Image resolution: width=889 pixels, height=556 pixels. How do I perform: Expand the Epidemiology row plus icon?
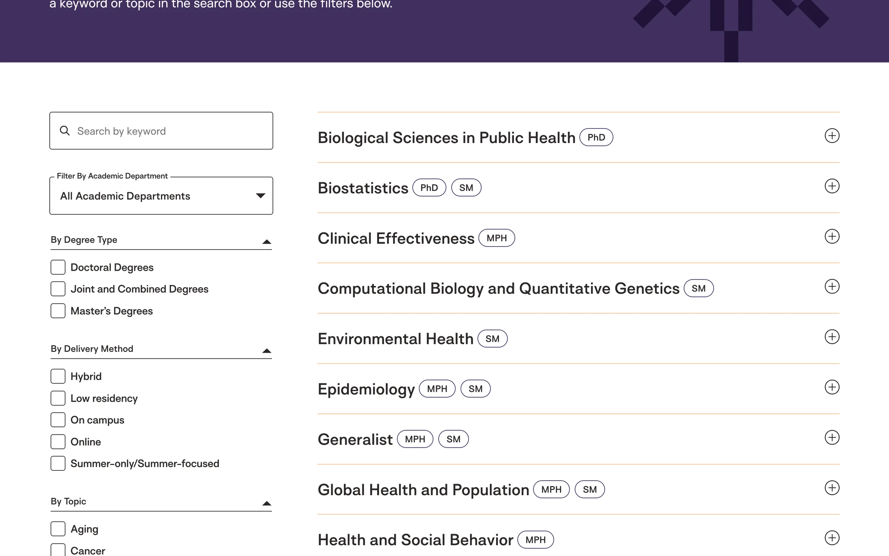[832, 387]
